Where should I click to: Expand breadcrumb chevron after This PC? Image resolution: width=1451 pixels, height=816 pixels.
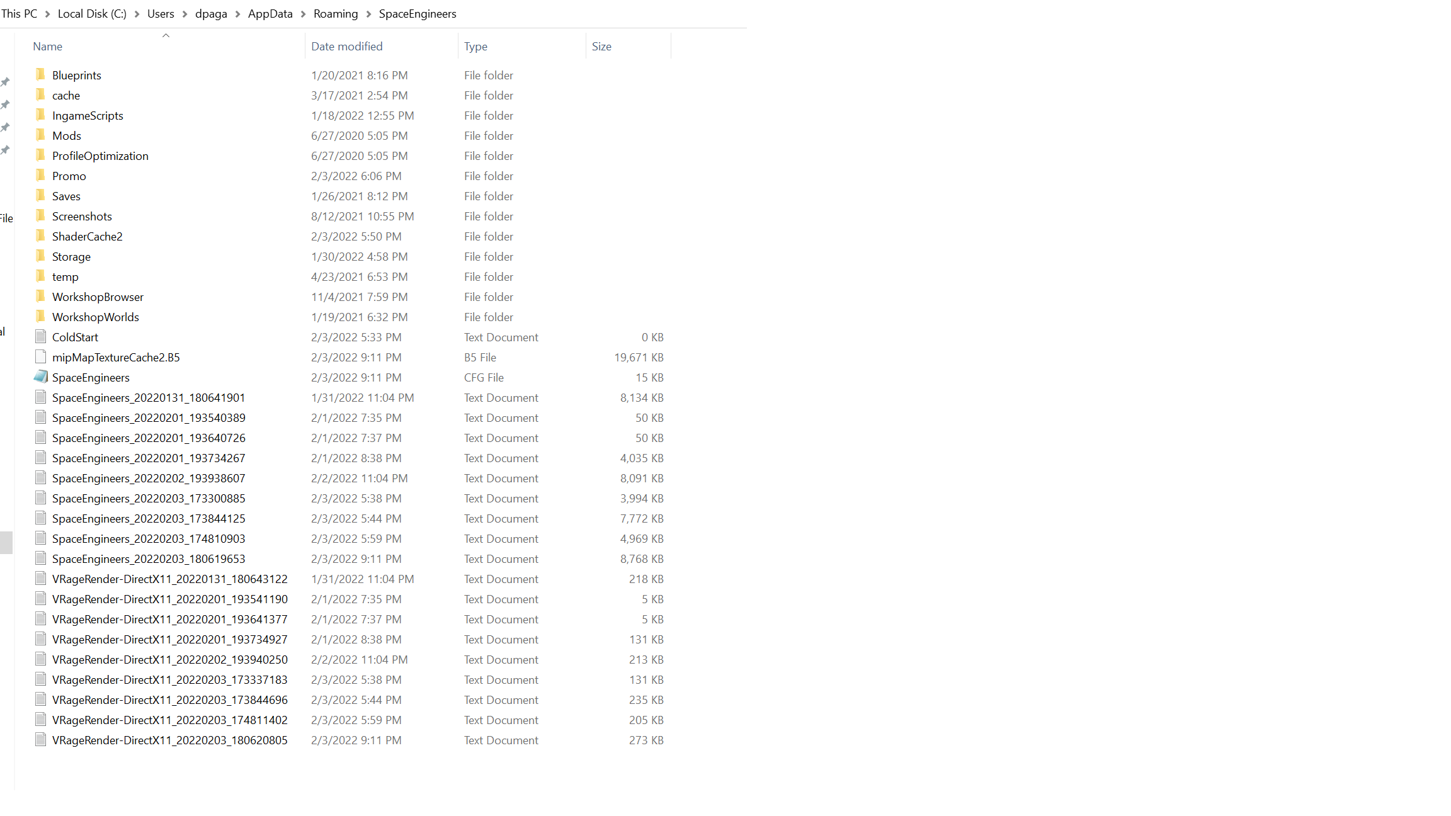point(47,14)
